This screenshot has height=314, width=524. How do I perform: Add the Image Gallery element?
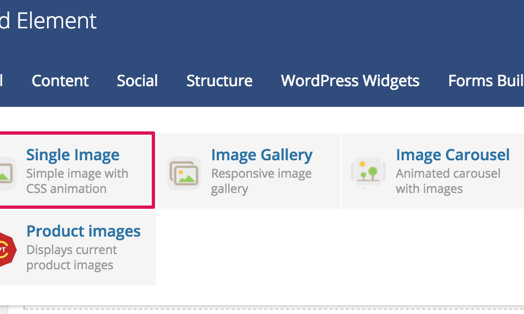tap(248, 171)
